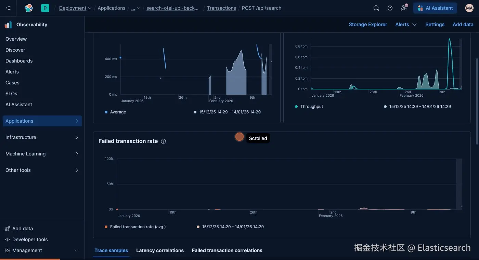The height and width of the screenshot is (260, 479).
Task: Expand the Infrastructure nav section
Action: tap(42, 137)
